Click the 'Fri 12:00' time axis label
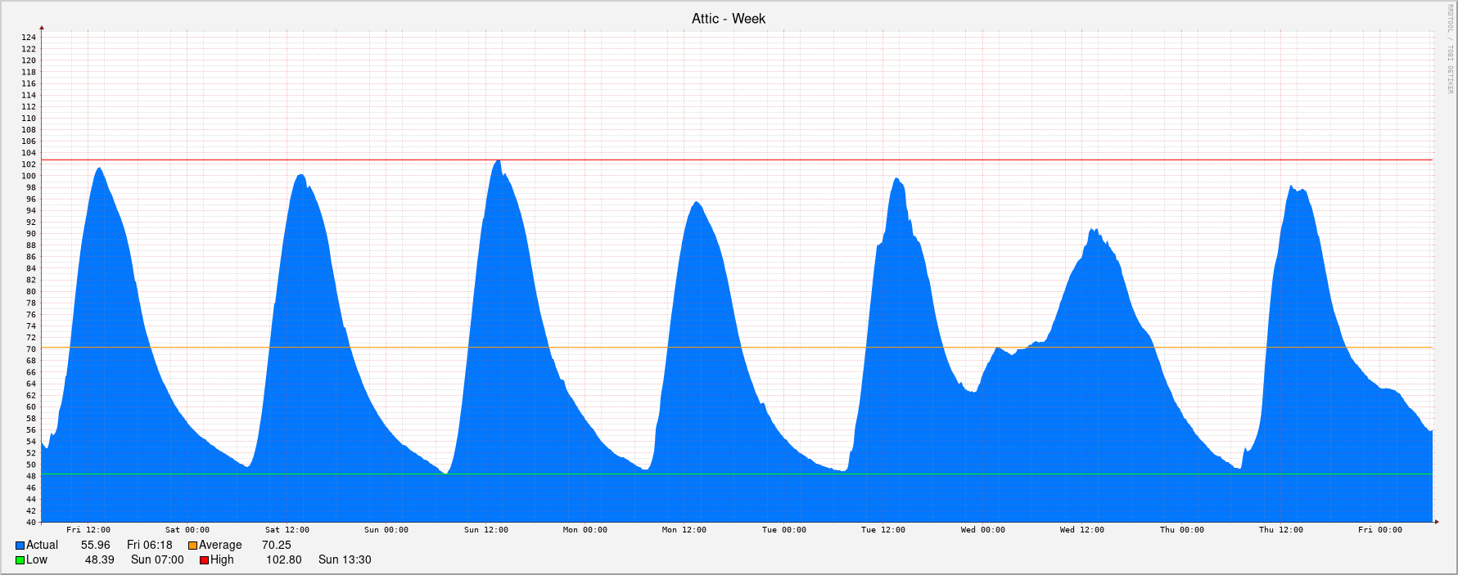The image size is (1458, 575). [88, 530]
